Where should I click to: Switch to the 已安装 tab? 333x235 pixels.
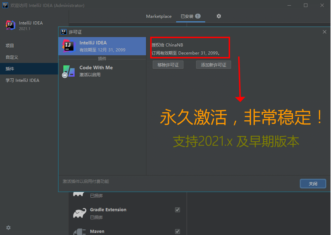188,16
